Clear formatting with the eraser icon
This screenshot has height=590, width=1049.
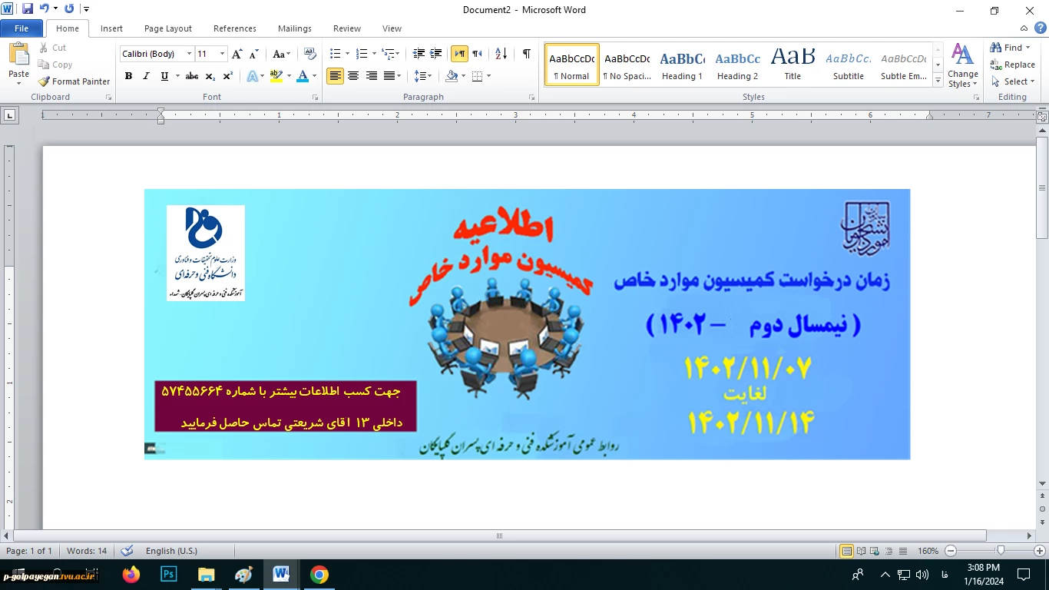pos(310,54)
